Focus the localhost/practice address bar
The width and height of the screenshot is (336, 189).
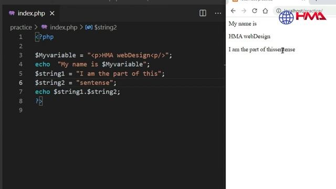point(304,10)
